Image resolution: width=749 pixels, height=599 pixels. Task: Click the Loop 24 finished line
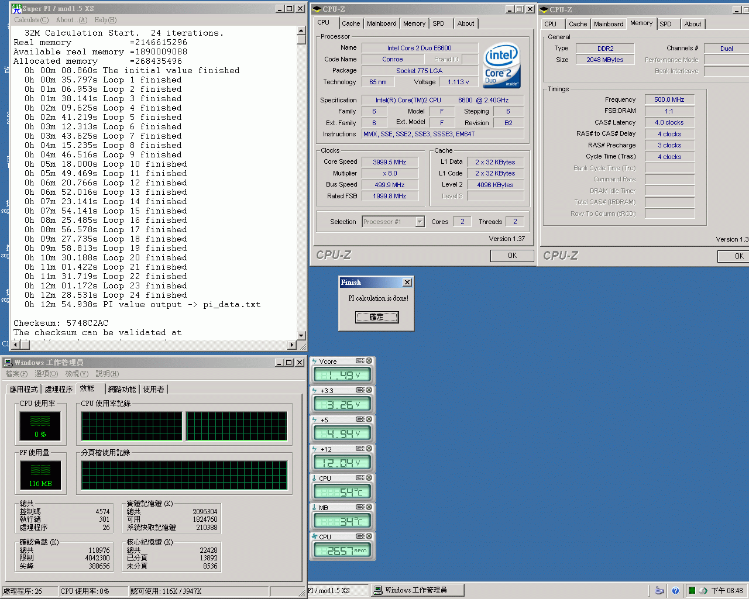click(x=106, y=295)
